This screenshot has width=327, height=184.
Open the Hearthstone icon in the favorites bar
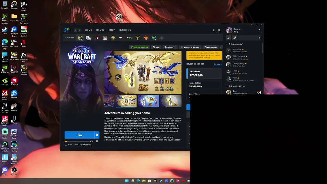coord(113,38)
